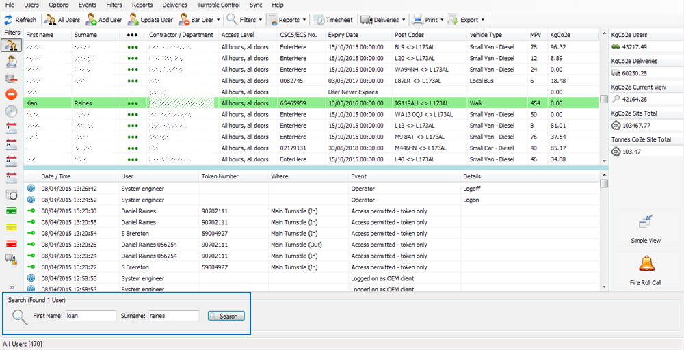Click the clock filter in sidebar
684x350 pixels.
pos(12,111)
